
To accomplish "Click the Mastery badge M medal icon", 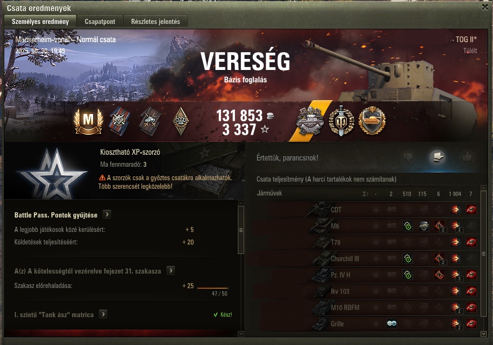I will click(88, 121).
